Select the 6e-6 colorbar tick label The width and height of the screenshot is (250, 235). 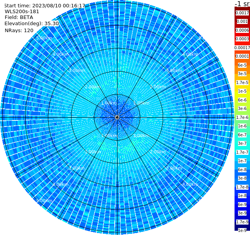[242, 100]
